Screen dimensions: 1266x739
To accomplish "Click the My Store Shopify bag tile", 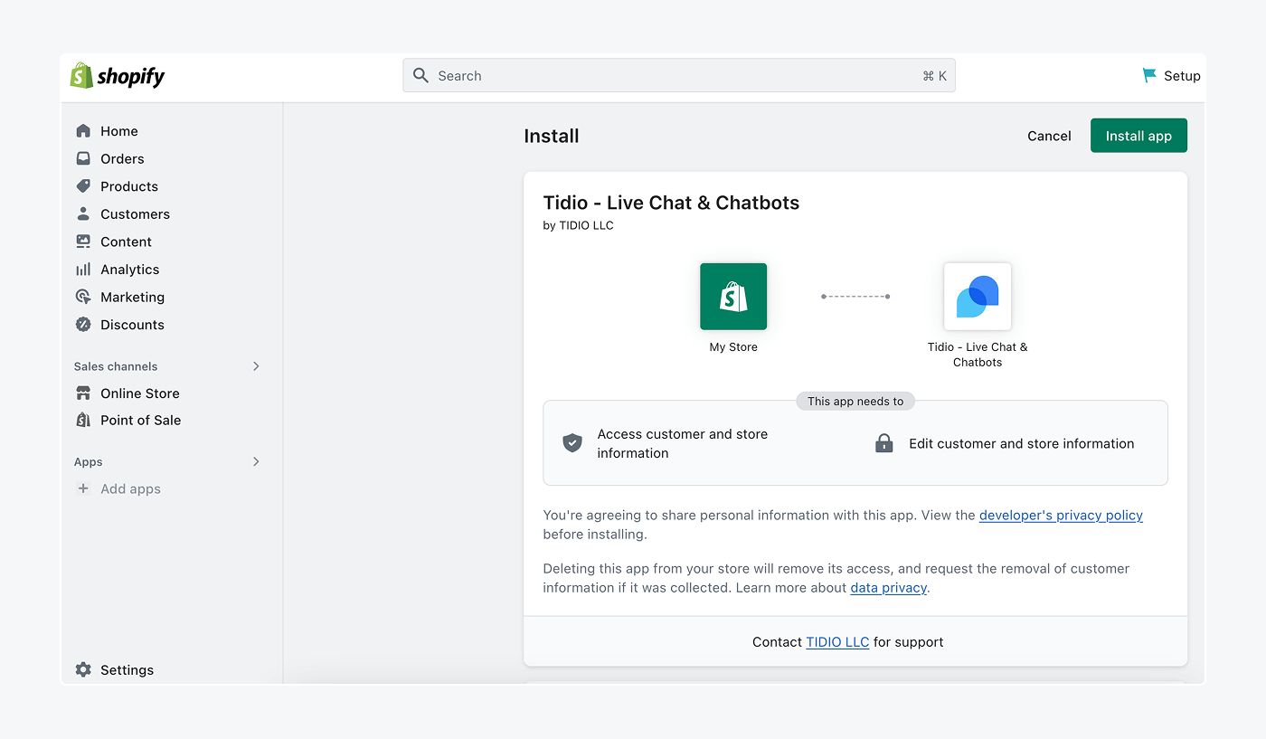I will tap(733, 297).
